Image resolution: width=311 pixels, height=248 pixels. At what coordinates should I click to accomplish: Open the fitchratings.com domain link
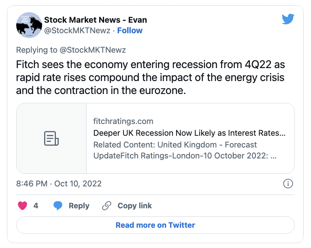coord(123,121)
